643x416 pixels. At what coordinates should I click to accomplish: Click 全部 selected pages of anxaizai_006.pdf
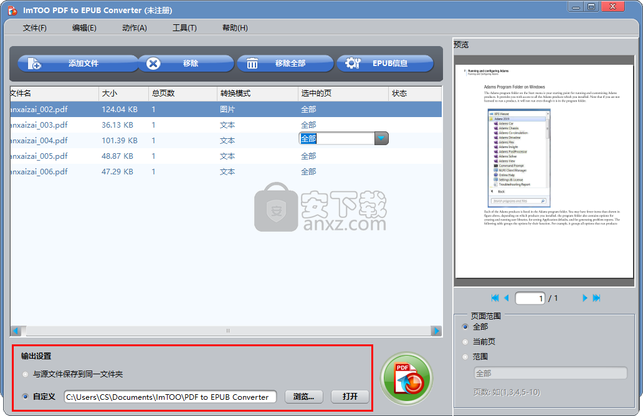click(x=309, y=172)
